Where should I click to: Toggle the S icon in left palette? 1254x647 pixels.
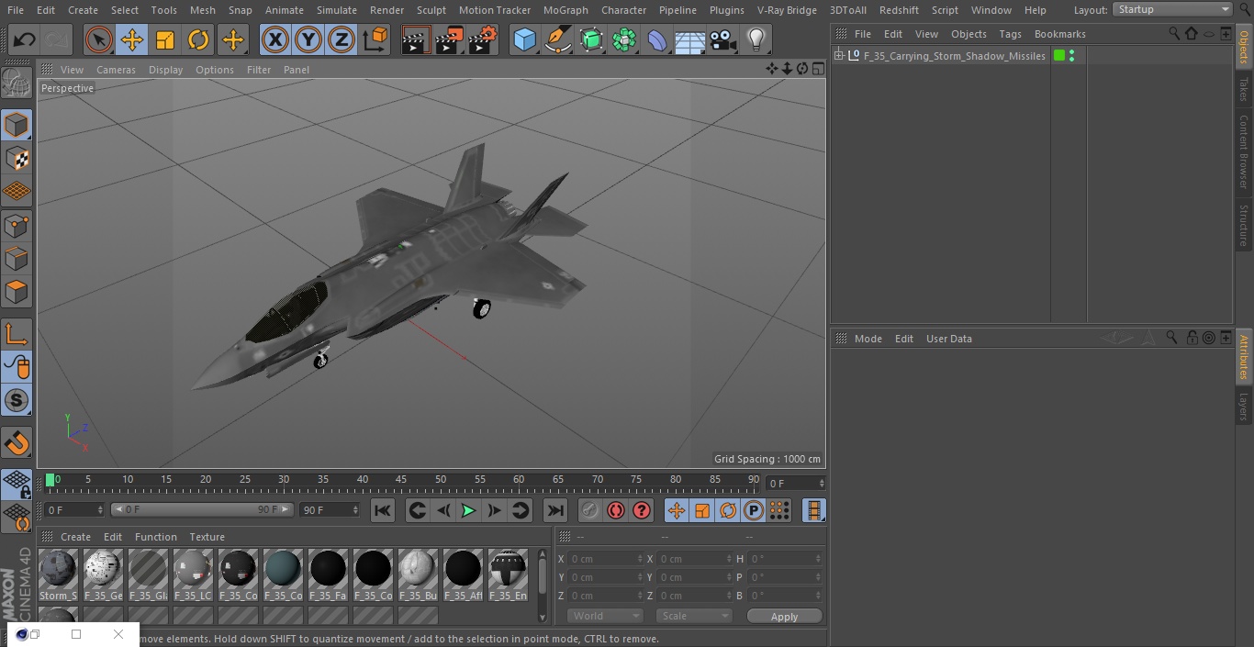[x=17, y=401]
